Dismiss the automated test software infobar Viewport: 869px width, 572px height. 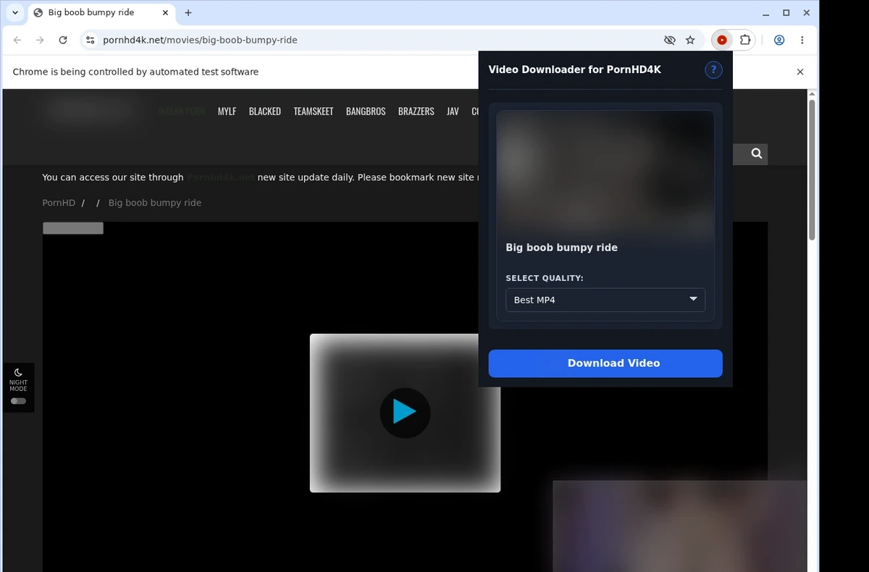pos(800,72)
